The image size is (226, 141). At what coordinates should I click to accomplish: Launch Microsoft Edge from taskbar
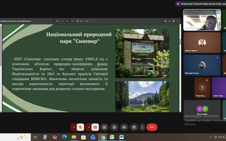64,137
